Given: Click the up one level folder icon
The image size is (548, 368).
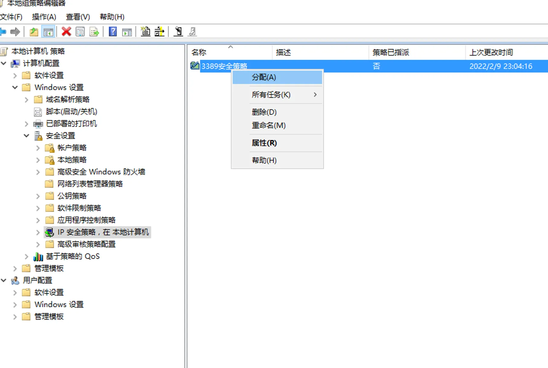Looking at the screenshot, I should click(x=34, y=32).
